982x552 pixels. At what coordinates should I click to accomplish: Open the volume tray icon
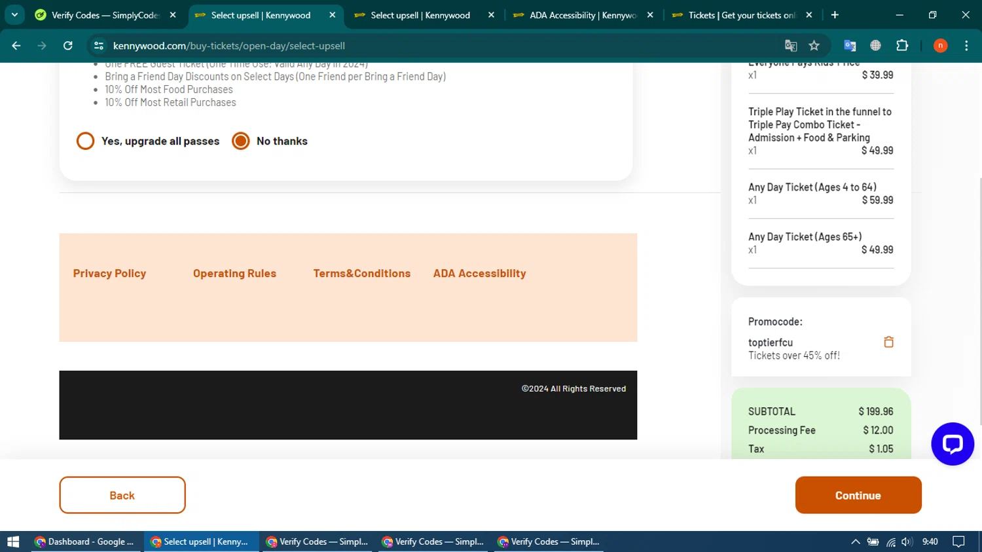907,542
